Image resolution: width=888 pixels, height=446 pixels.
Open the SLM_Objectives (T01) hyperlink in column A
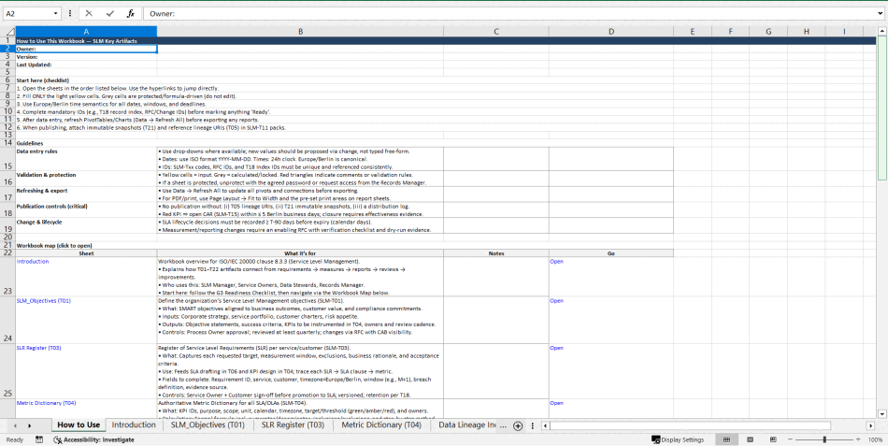[x=44, y=301]
